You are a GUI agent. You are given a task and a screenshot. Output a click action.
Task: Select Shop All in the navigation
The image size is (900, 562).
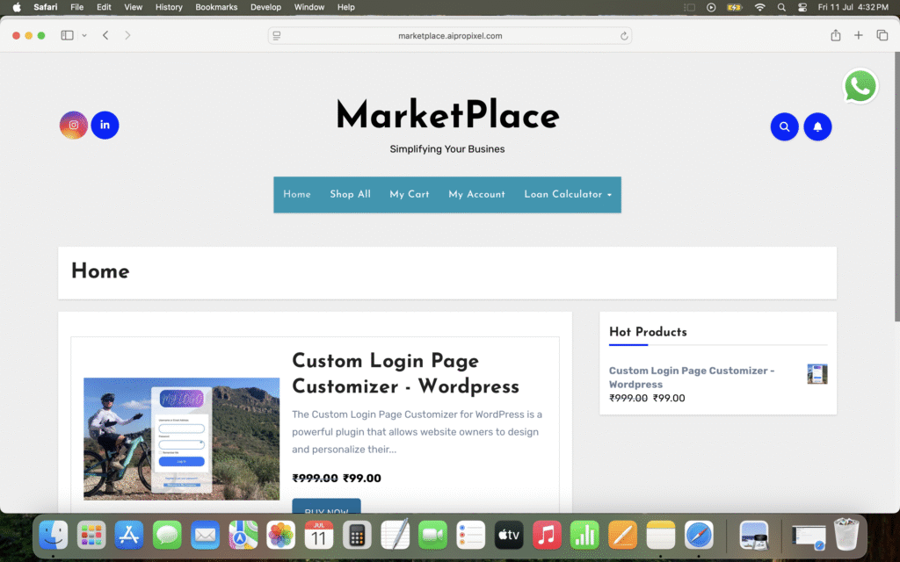coord(350,194)
